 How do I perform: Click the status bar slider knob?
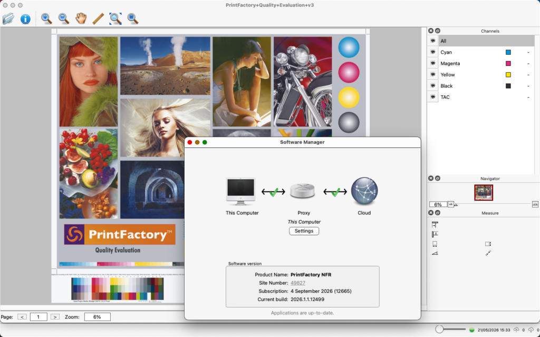pos(439,329)
